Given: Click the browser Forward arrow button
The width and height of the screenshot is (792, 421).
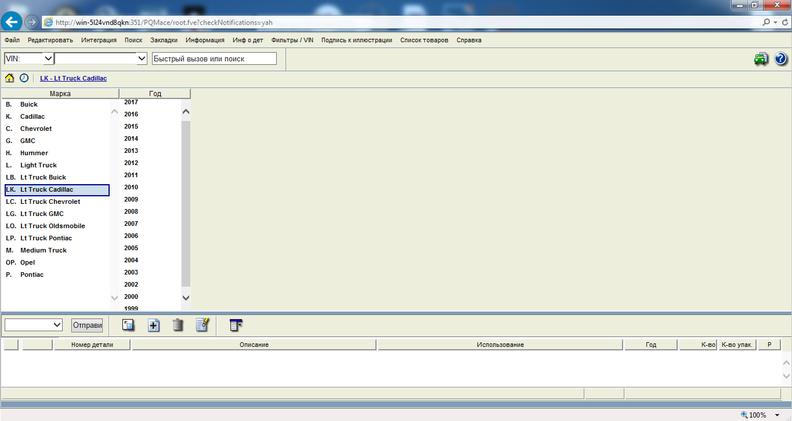Looking at the screenshot, I should 32,22.
